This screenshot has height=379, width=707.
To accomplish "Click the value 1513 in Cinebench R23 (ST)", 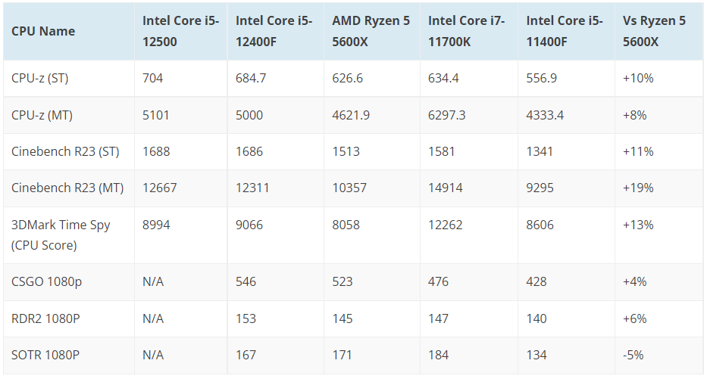I will [346, 152].
